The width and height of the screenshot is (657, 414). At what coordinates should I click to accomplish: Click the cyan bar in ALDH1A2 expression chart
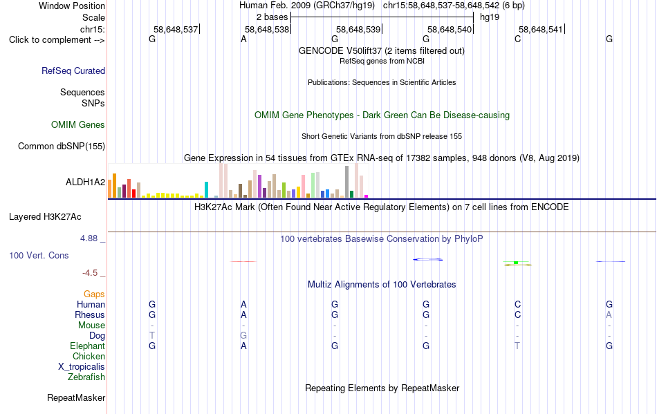click(x=206, y=189)
